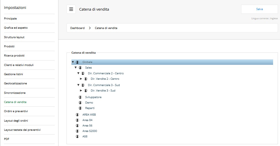Image resolution: width=280 pixels, height=146 pixels.
Task: Click the user icon beside Reparti
Action: coord(80,108)
